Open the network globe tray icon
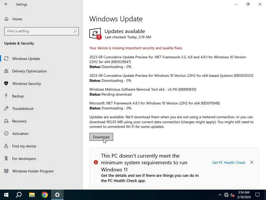Viewport: 266px width, 200px height. click(226, 195)
